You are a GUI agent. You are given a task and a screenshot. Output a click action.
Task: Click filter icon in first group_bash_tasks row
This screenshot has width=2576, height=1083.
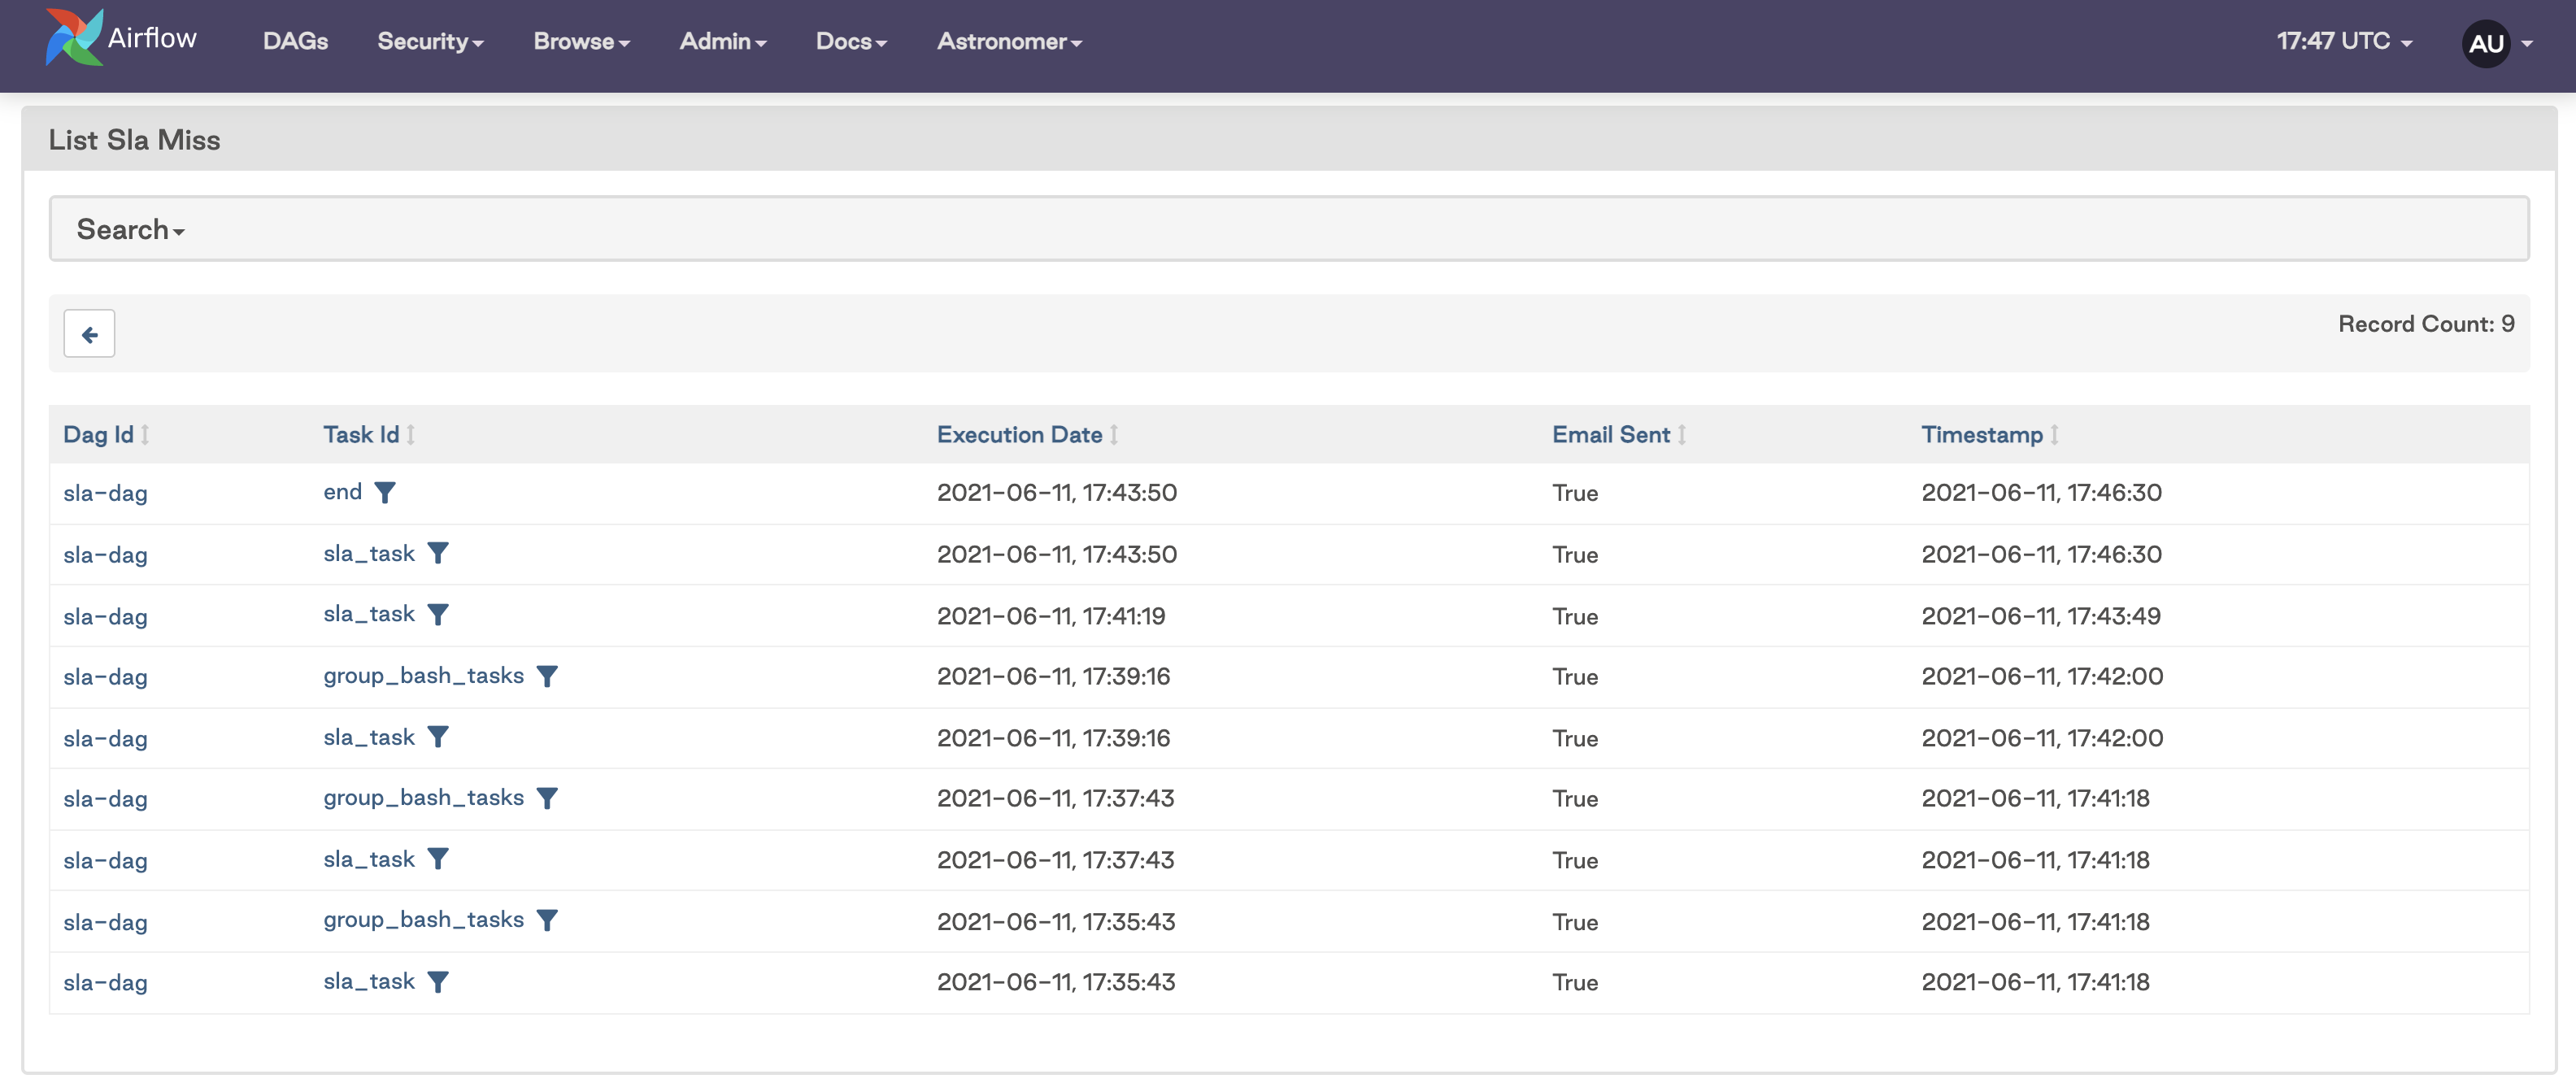click(x=547, y=677)
